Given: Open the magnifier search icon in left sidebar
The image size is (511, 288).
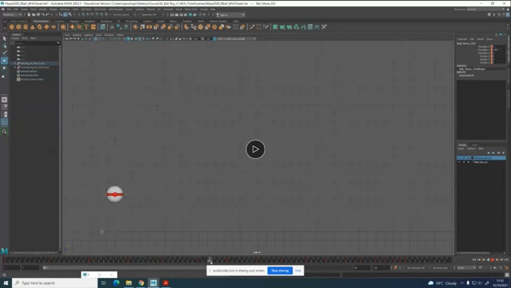Looking at the screenshot, I should tap(4, 131).
